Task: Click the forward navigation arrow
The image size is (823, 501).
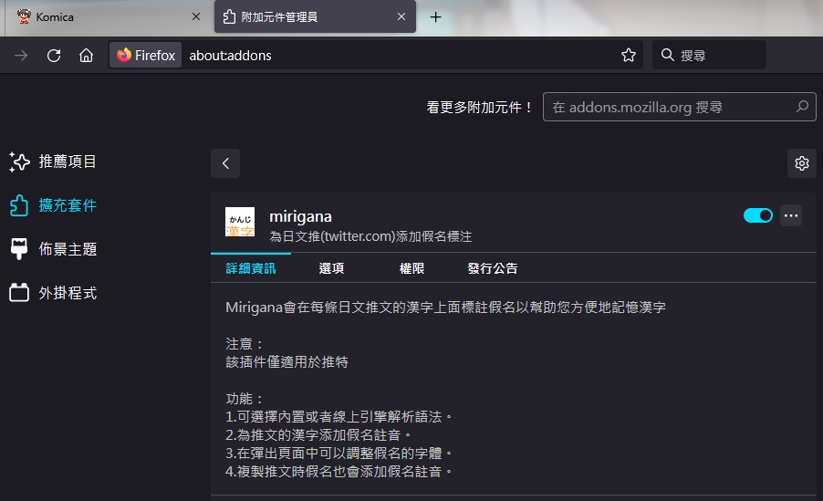Action: [21, 55]
